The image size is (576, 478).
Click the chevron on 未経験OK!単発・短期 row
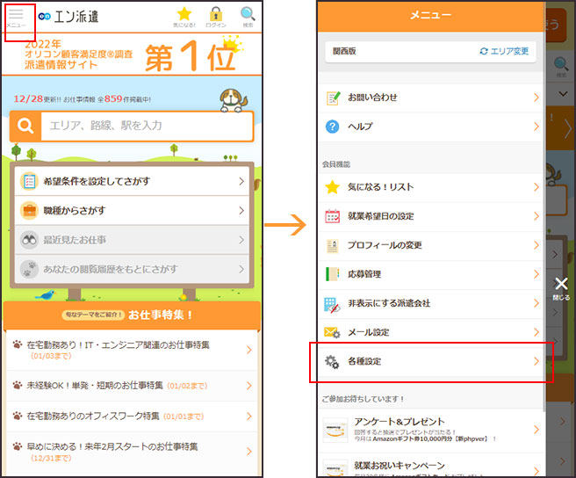249,386
